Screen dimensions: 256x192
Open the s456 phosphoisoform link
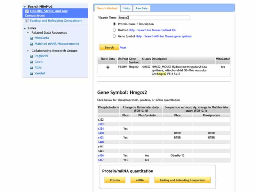coord(101,156)
